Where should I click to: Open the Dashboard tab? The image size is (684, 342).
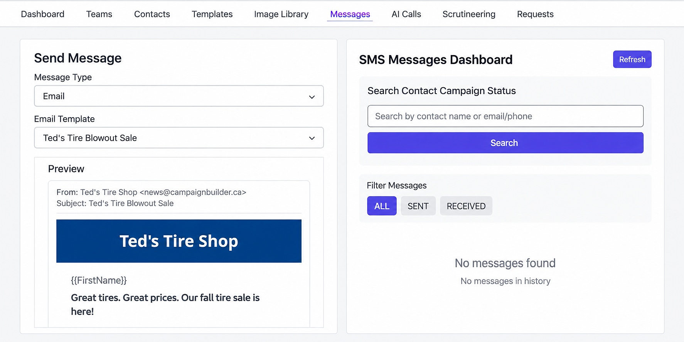click(x=42, y=14)
